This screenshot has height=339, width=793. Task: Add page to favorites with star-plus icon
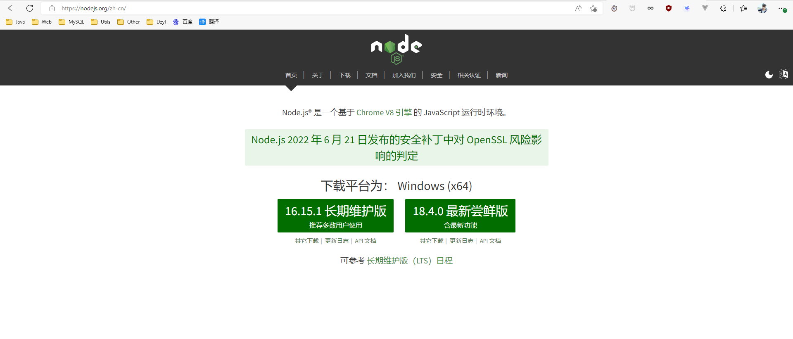click(594, 8)
